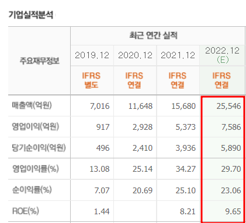Image resolution: width=246 pixels, height=223 pixels.
Task: Select the 당기순이익(억원) row label
Action: [39, 147]
